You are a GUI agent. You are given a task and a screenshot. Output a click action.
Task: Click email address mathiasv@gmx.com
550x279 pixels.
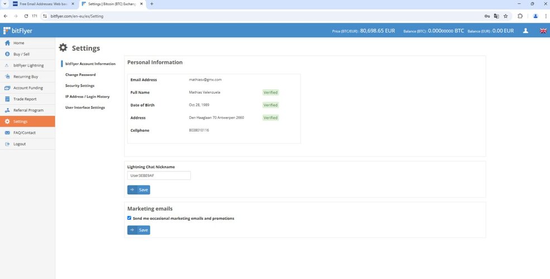(205, 80)
